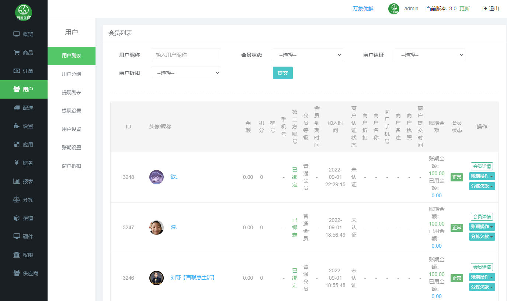Image resolution: width=507 pixels, height=301 pixels.
Task: Click the puzzle piece icon for 设置
Action: [x=17, y=126]
